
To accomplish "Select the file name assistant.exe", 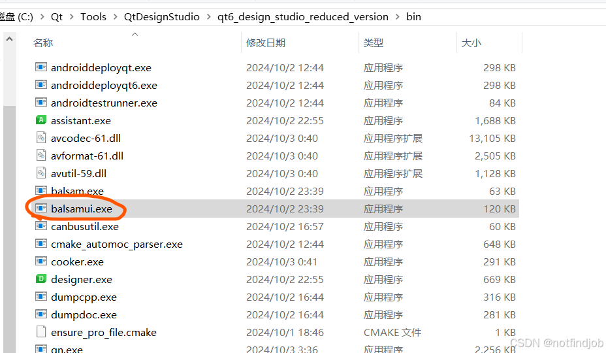I will (81, 121).
